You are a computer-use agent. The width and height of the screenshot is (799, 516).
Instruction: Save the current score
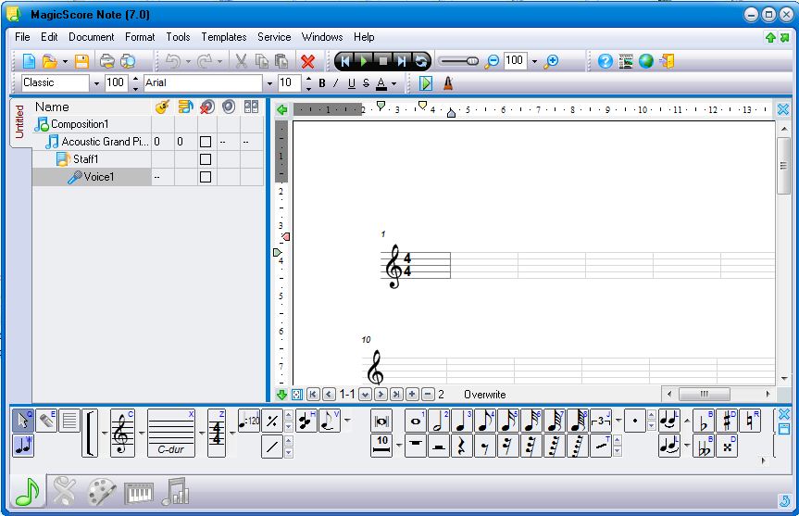[x=81, y=61]
